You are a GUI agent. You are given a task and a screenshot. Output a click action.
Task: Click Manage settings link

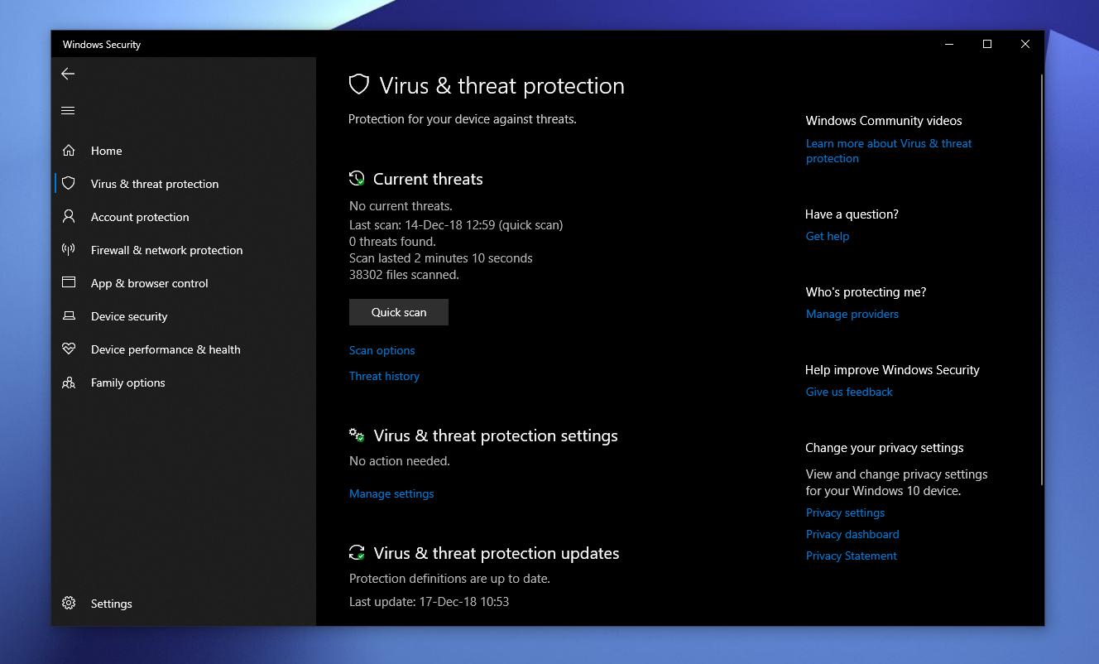(391, 493)
